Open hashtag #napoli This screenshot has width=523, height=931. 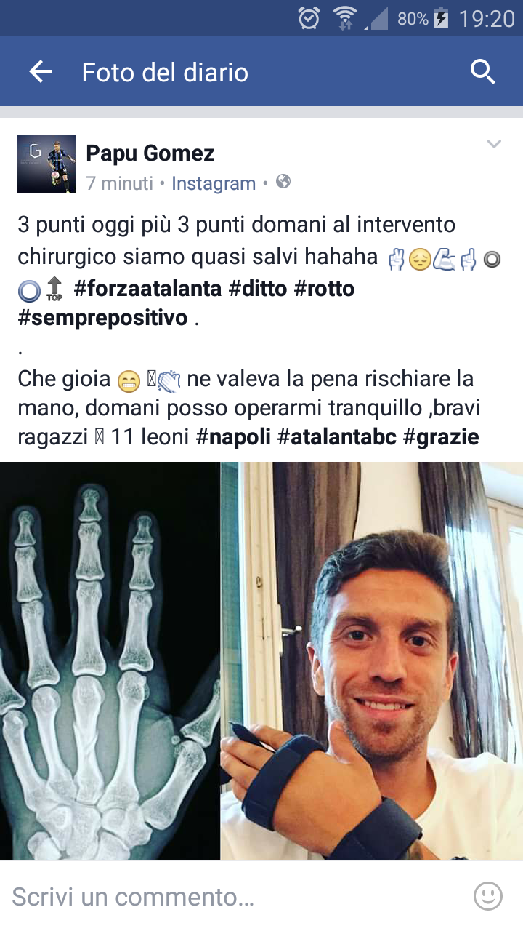234,437
